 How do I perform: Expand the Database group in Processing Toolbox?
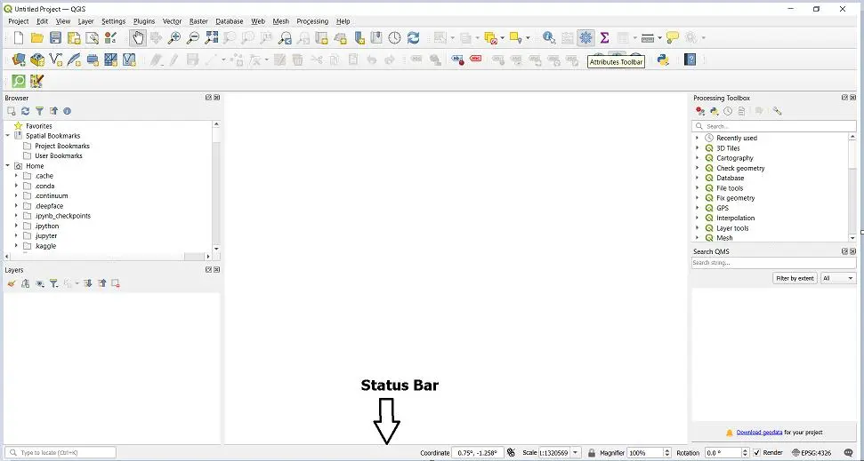click(x=698, y=179)
